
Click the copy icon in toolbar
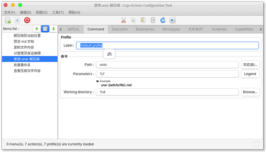tap(133, 20)
